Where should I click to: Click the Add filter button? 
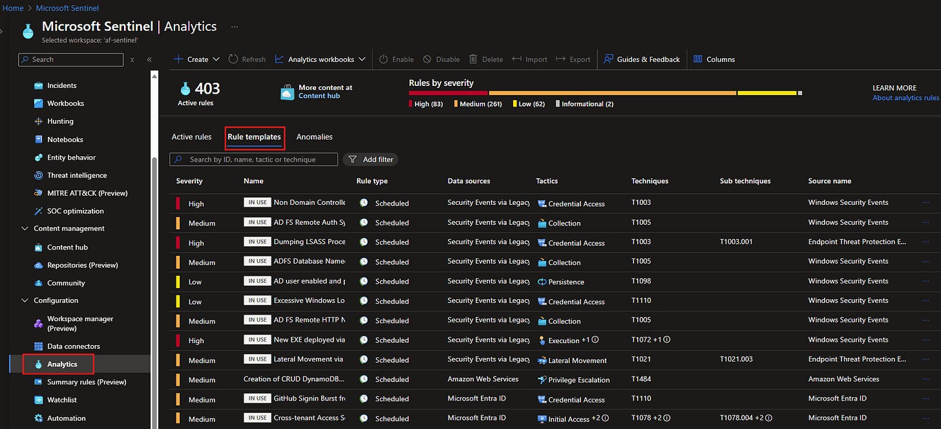point(370,160)
